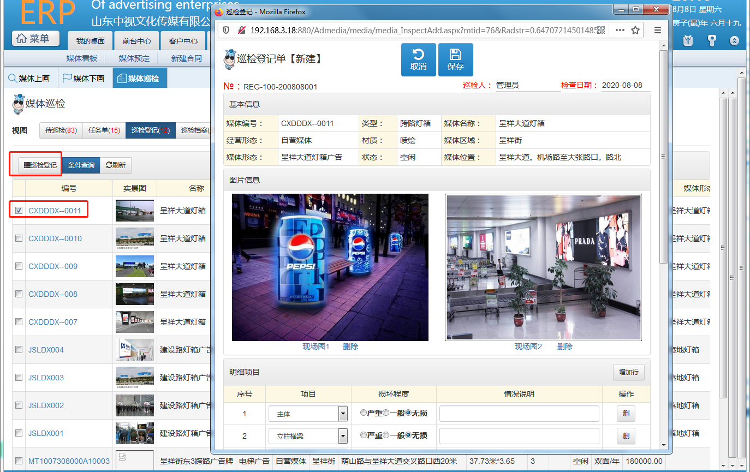Click the 刷新 refresh button
750x472 pixels.
[x=116, y=165]
